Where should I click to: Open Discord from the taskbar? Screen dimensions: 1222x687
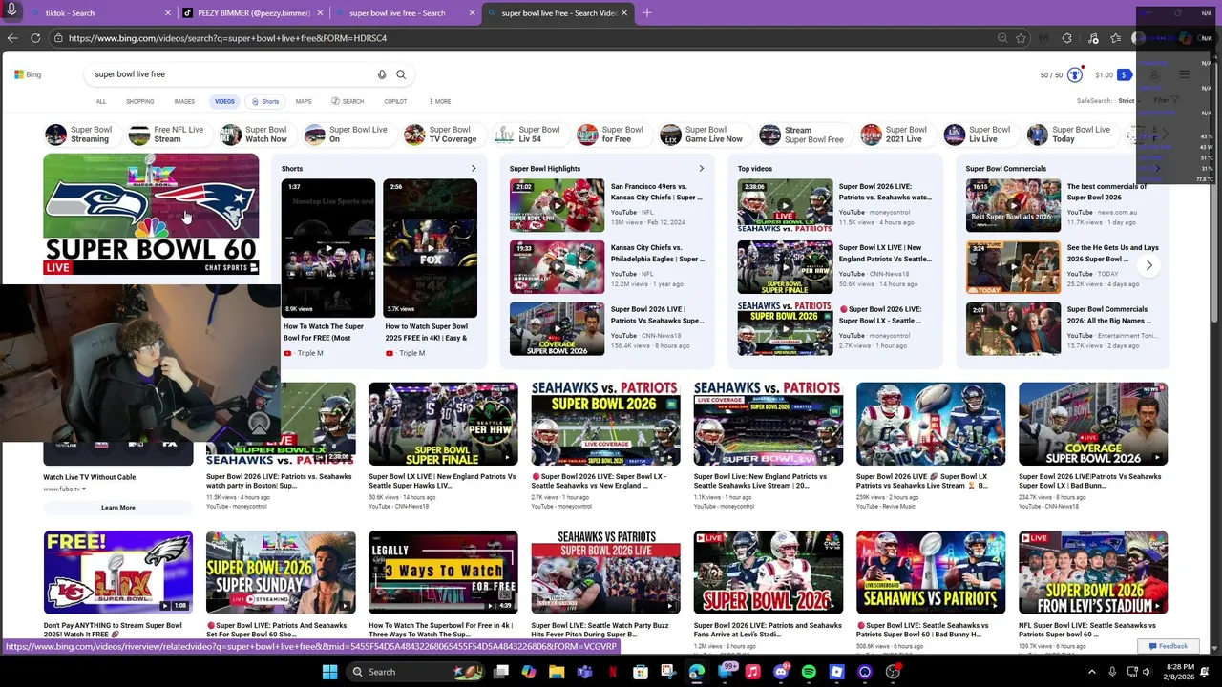781,672
